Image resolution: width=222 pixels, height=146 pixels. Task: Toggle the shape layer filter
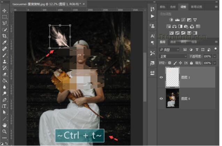(x=203, y=50)
